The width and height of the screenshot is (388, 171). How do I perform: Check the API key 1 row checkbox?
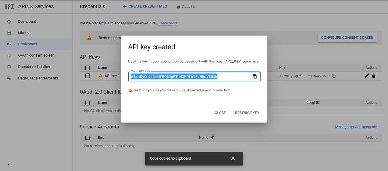88,76
